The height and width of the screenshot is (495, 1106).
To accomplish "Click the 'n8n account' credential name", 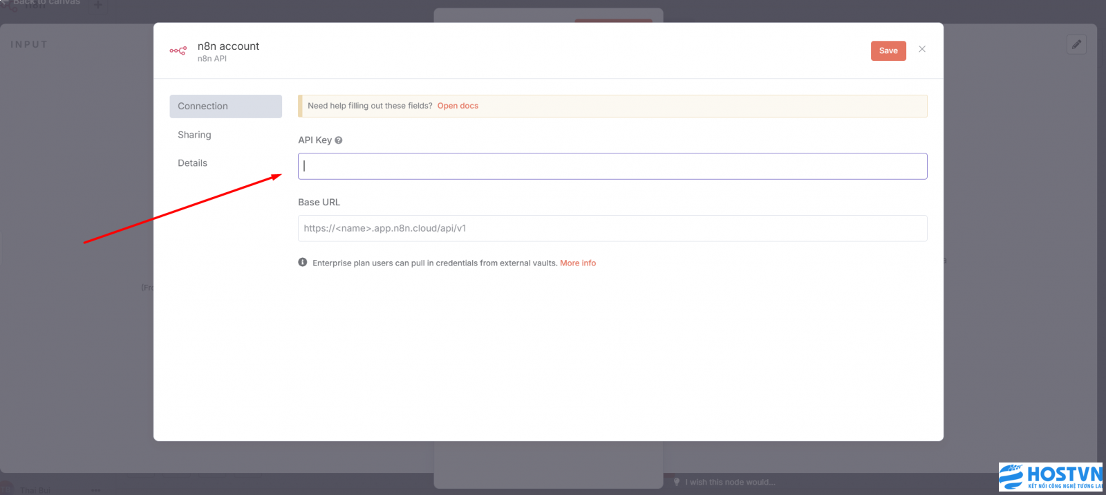I will tap(228, 46).
